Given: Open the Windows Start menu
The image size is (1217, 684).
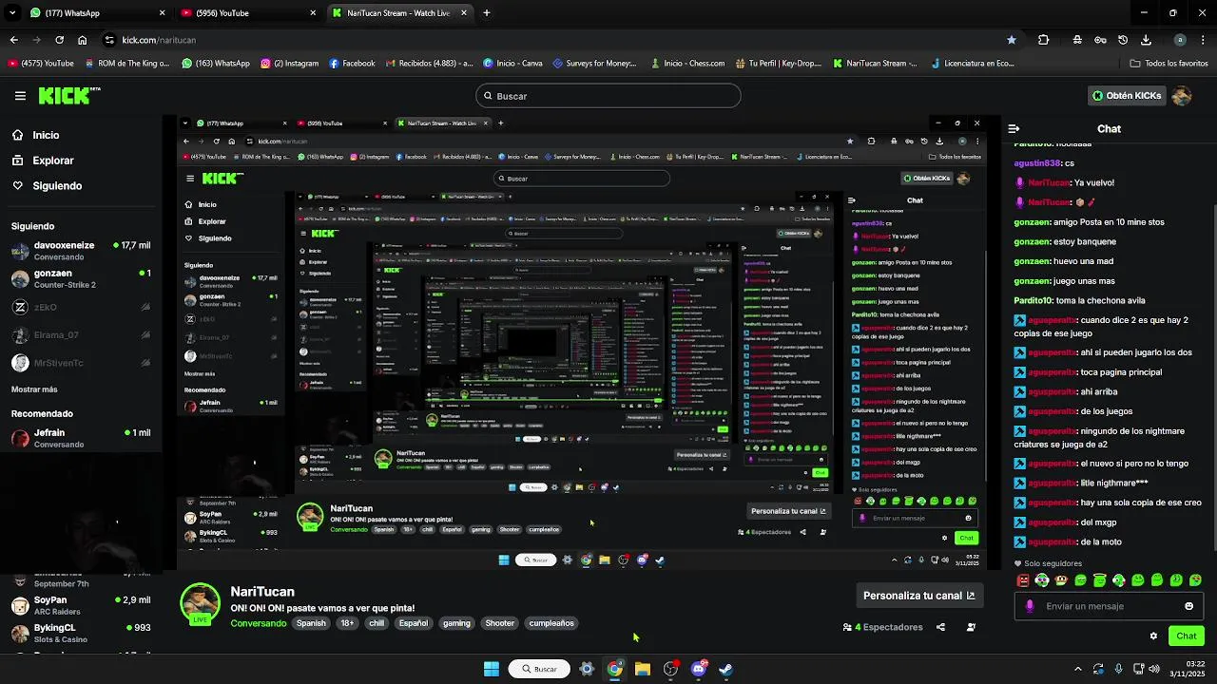Looking at the screenshot, I should click(x=492, y=669).
